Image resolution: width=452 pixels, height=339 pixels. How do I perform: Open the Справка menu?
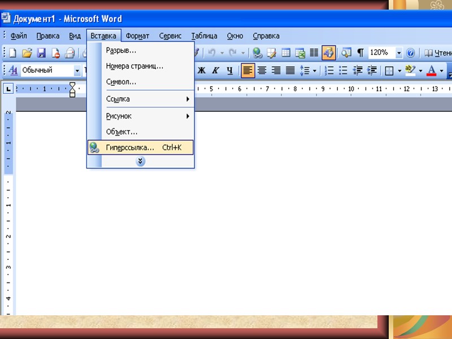266,36
